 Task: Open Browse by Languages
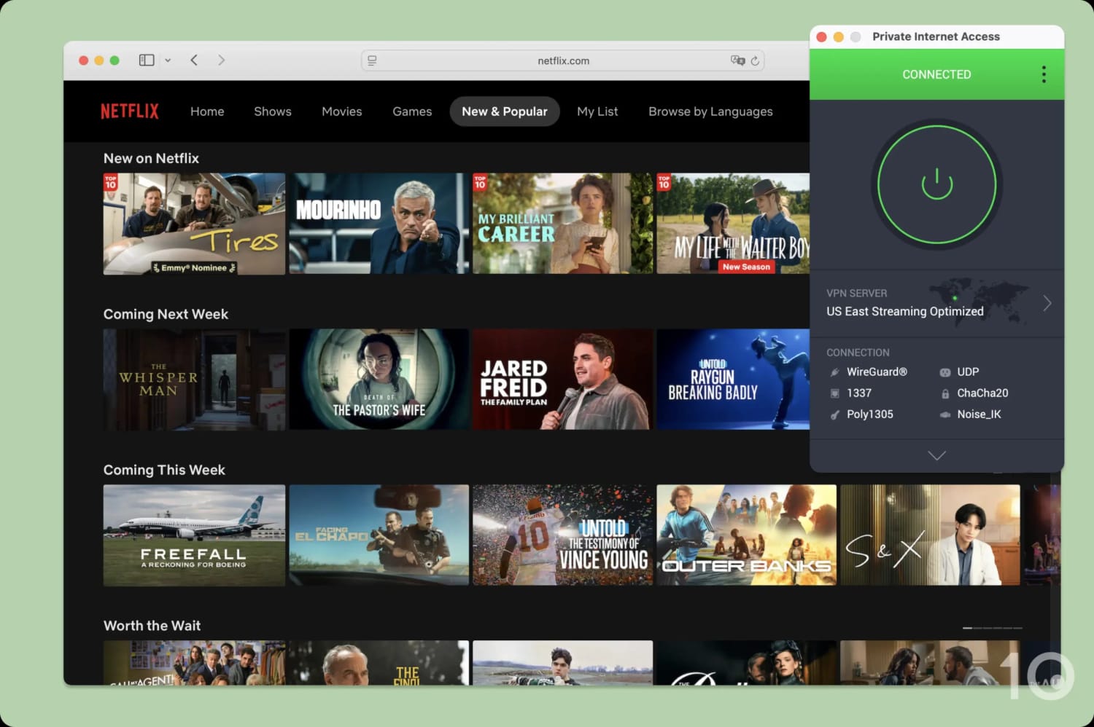(x=710, y=111)
